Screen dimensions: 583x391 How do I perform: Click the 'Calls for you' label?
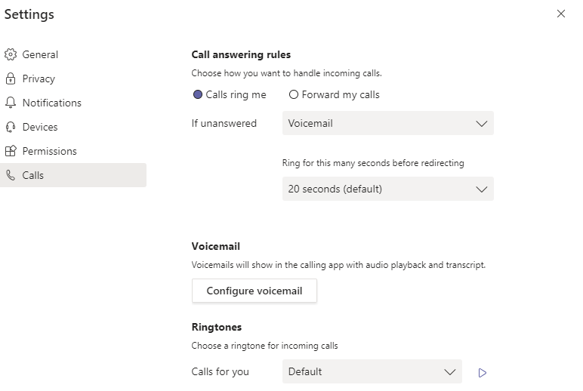(x=220, y=371)
